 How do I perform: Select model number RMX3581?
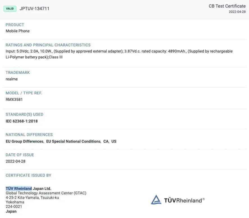(14, 99)
